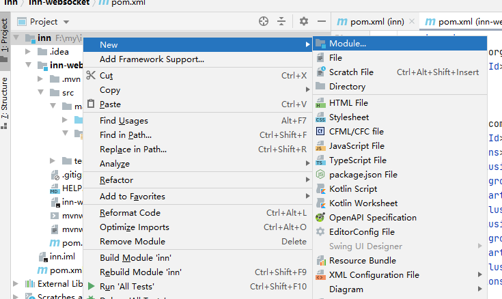This screenshot has height=299, width=502.
Task: Toggle the Structure tool window button
Action: pyautogui.click(x=5, y=102)
